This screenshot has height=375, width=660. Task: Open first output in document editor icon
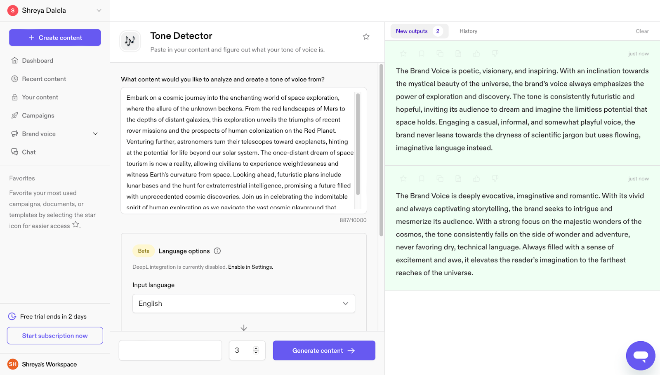(458, 54)
